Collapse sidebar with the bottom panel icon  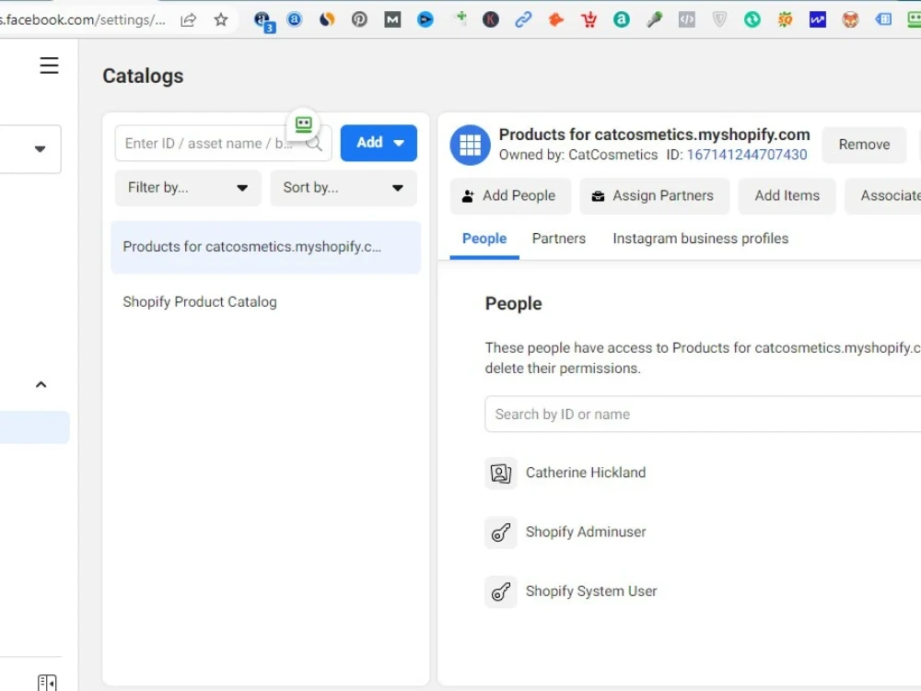tap(47, 682)
